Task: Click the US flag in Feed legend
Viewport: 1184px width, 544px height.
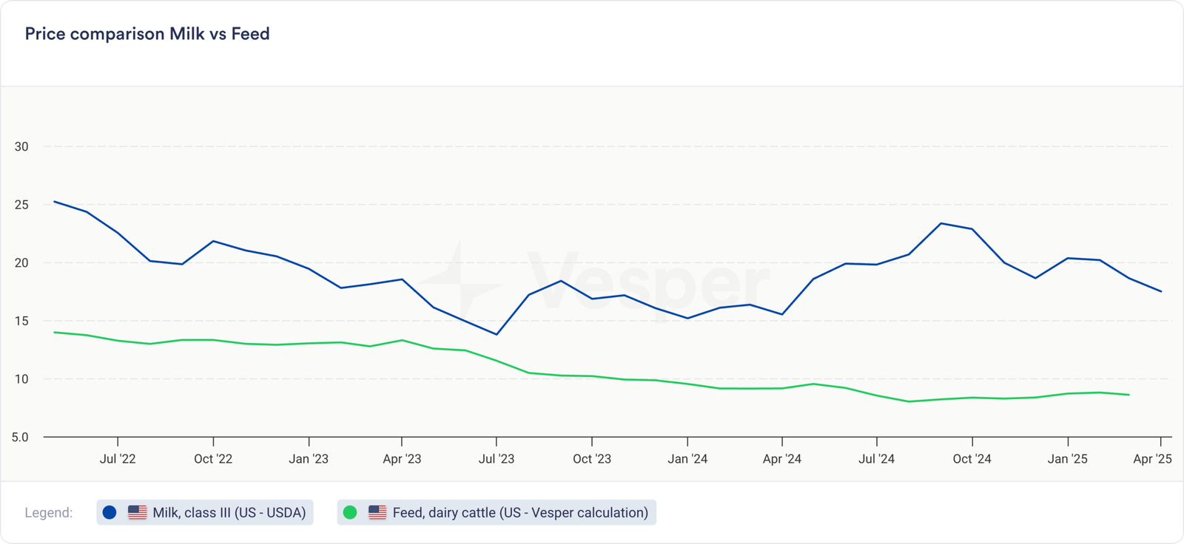Action: [x=377, y=512]
